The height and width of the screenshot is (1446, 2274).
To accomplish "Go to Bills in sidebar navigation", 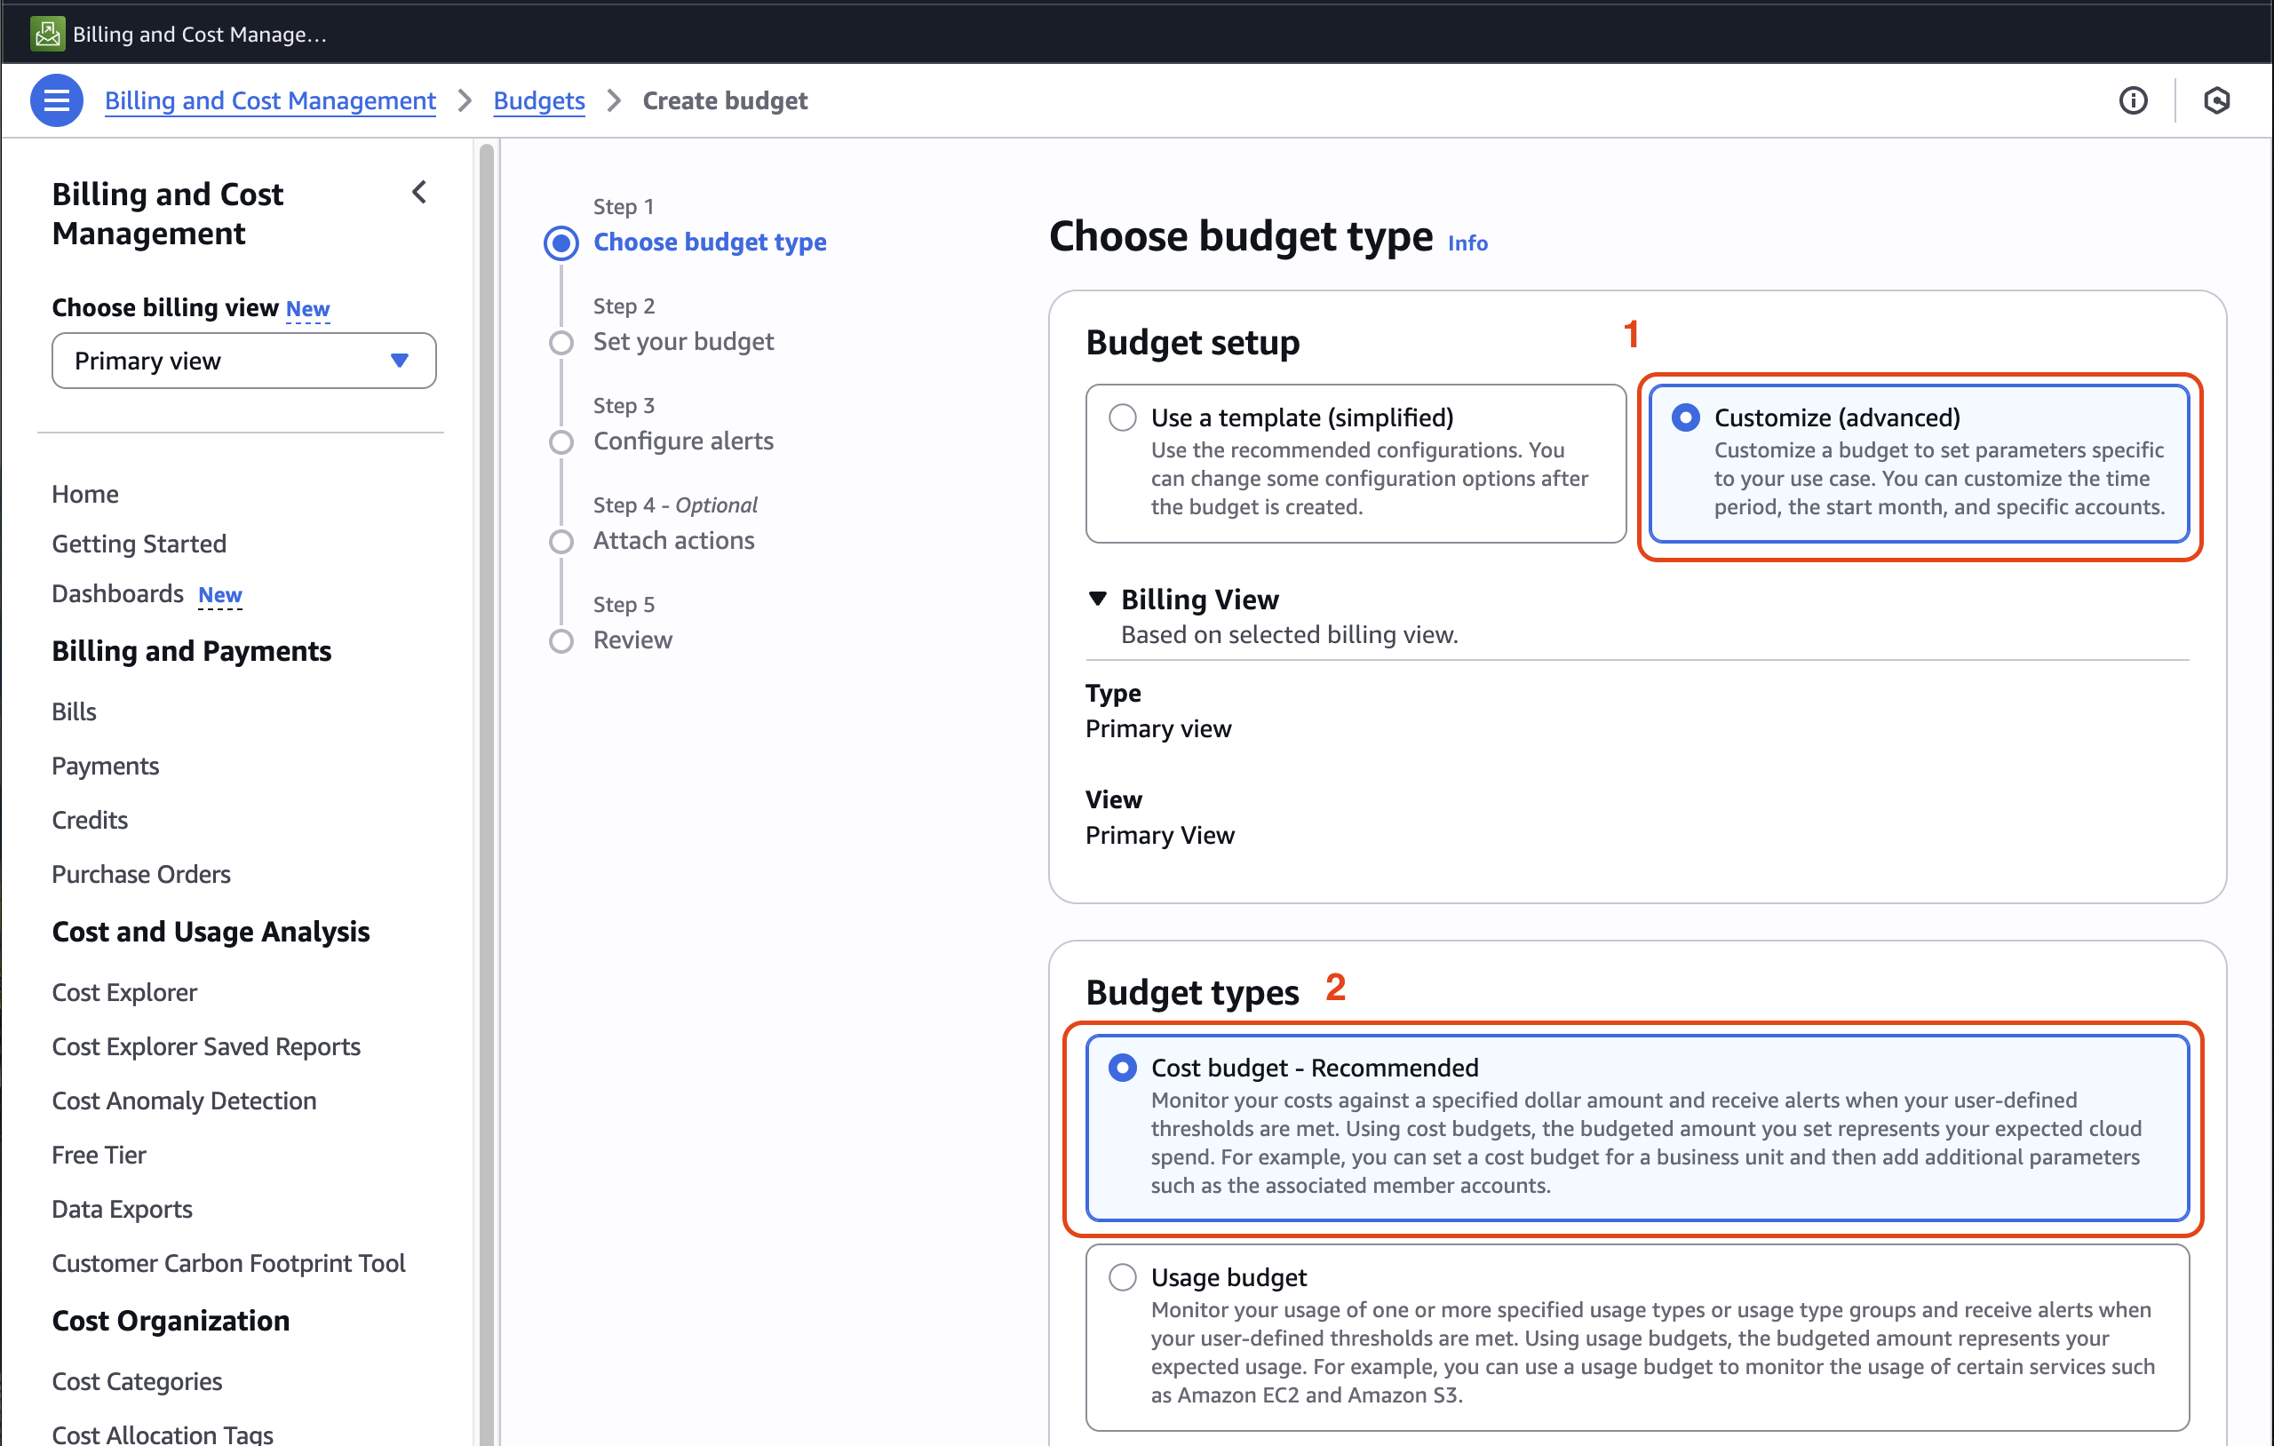I will click(74, 711).
